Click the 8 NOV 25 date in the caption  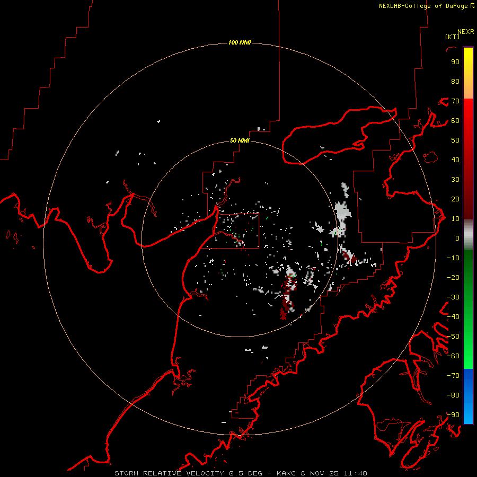pyautogui.click(x=320, y=473)
